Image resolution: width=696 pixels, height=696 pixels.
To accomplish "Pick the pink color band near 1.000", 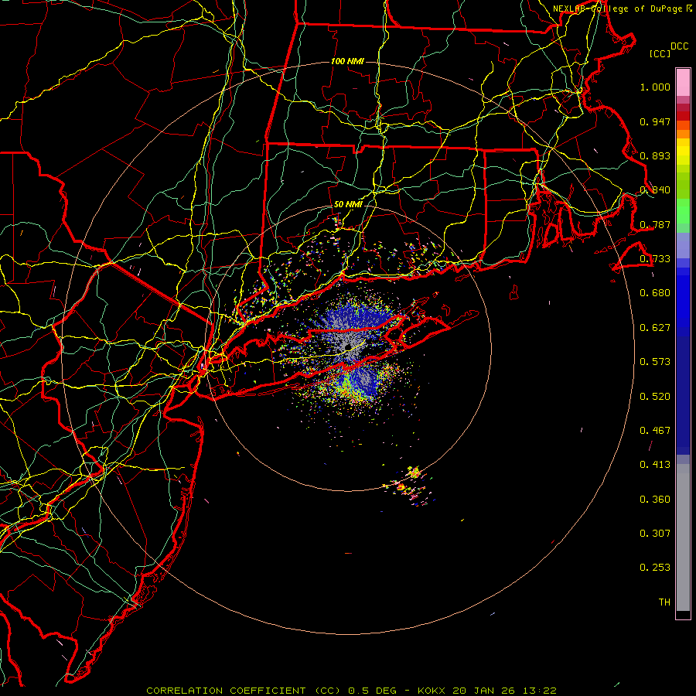I will tap(683, 83).
